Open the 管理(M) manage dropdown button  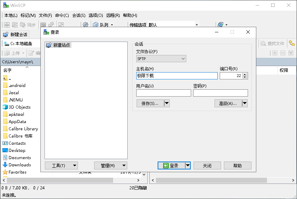point(111,166)
